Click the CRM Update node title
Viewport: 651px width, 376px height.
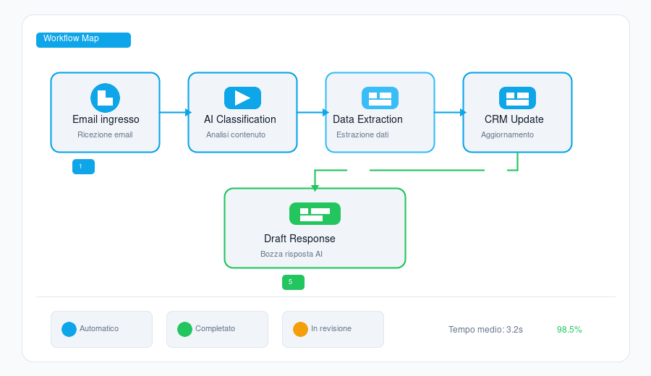[x=514, y=119]
